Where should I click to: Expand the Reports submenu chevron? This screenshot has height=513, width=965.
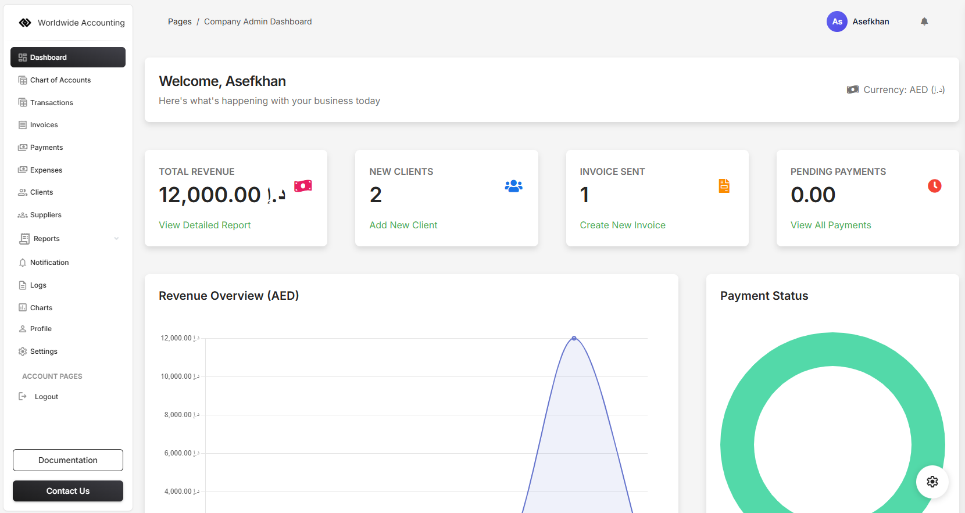pos(116,239)
